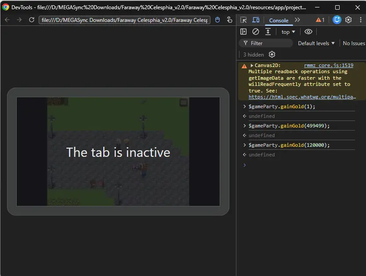Toggle touch input emulation icon
366x276 pixels.
tap(229, 20)
